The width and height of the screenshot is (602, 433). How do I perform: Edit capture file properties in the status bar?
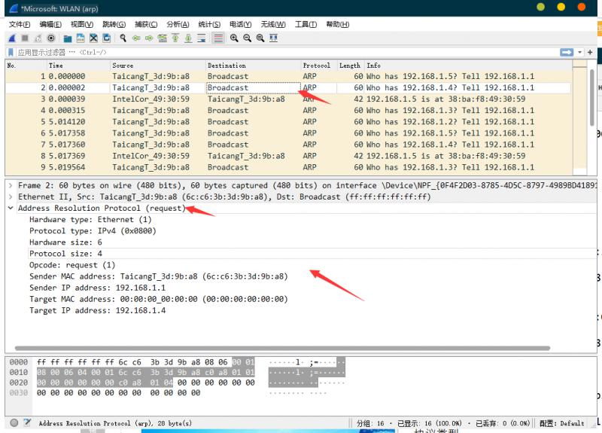(x=27, y=422)
